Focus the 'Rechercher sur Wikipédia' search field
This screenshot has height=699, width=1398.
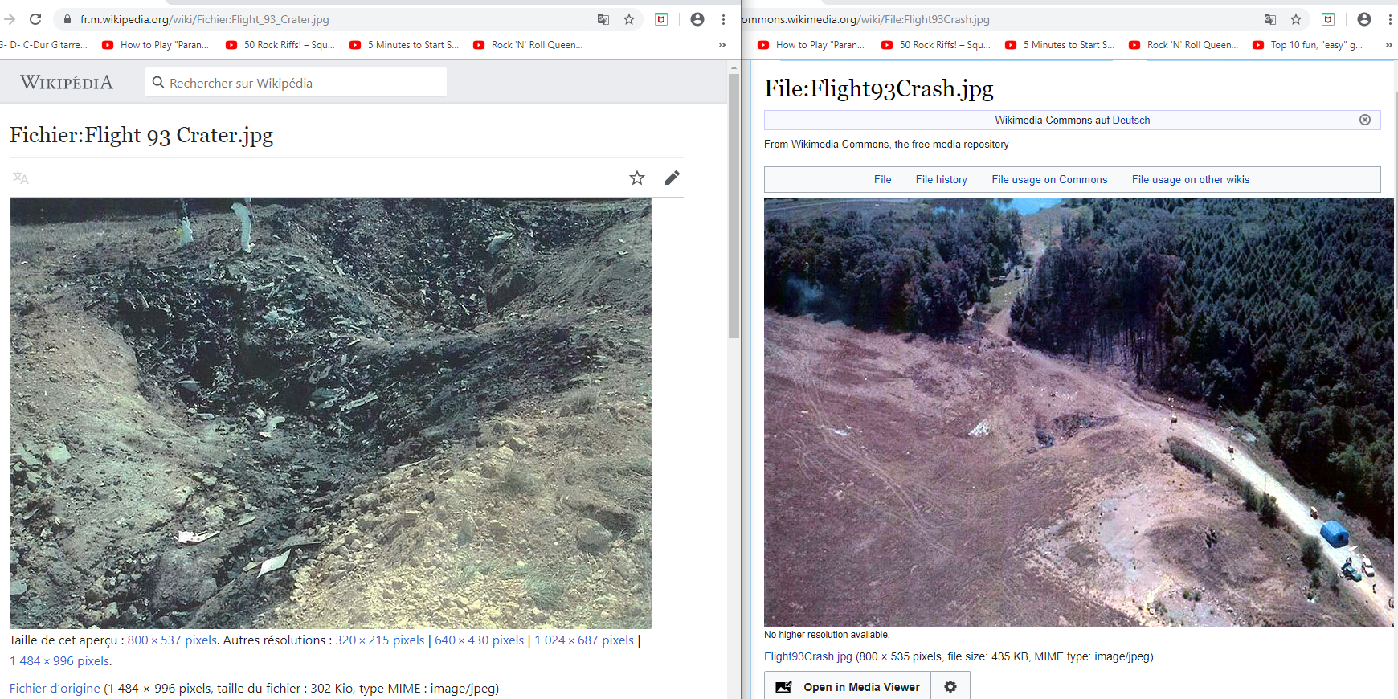click(296, 82)
